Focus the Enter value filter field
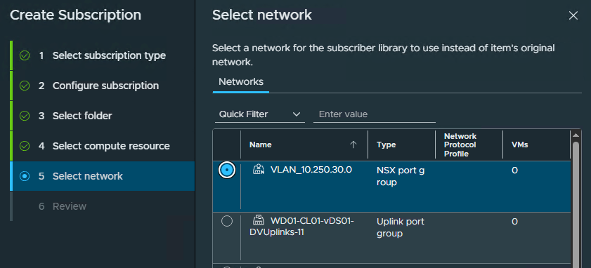 tap(375, 114)
